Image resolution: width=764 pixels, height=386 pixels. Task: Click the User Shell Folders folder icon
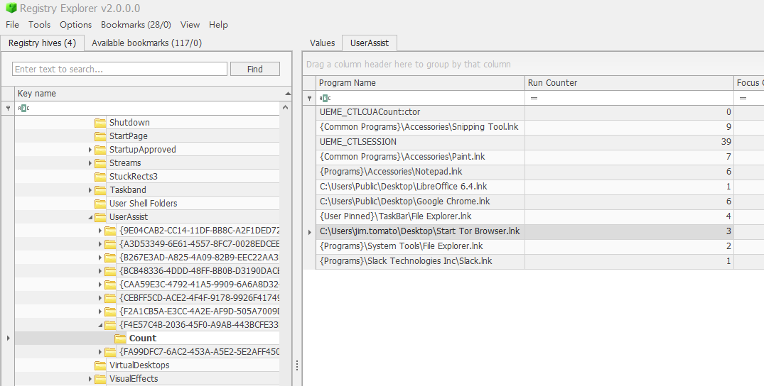[100, 204]
